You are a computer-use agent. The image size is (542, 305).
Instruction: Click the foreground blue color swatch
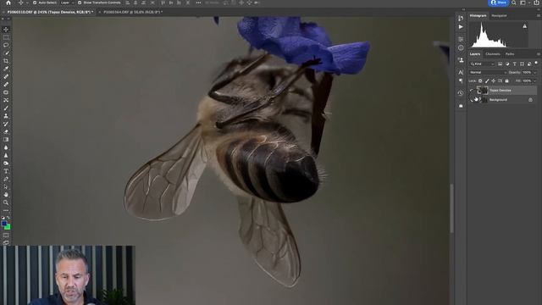tap(4, 224)
